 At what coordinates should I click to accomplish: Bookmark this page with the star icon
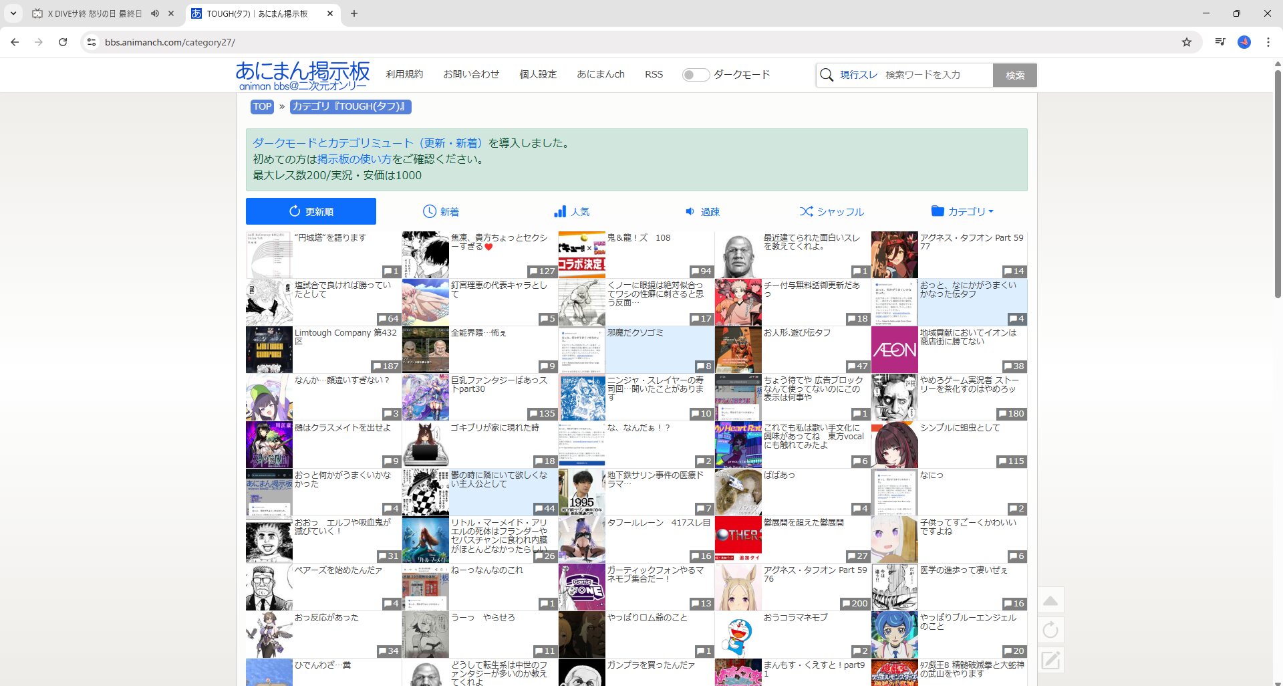point(1187,42)
